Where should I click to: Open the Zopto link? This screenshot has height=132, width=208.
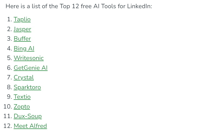[22, 107]
